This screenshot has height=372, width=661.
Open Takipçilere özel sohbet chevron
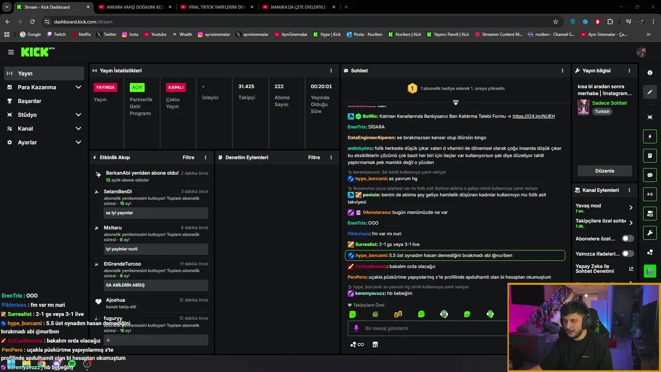point(631,223)
